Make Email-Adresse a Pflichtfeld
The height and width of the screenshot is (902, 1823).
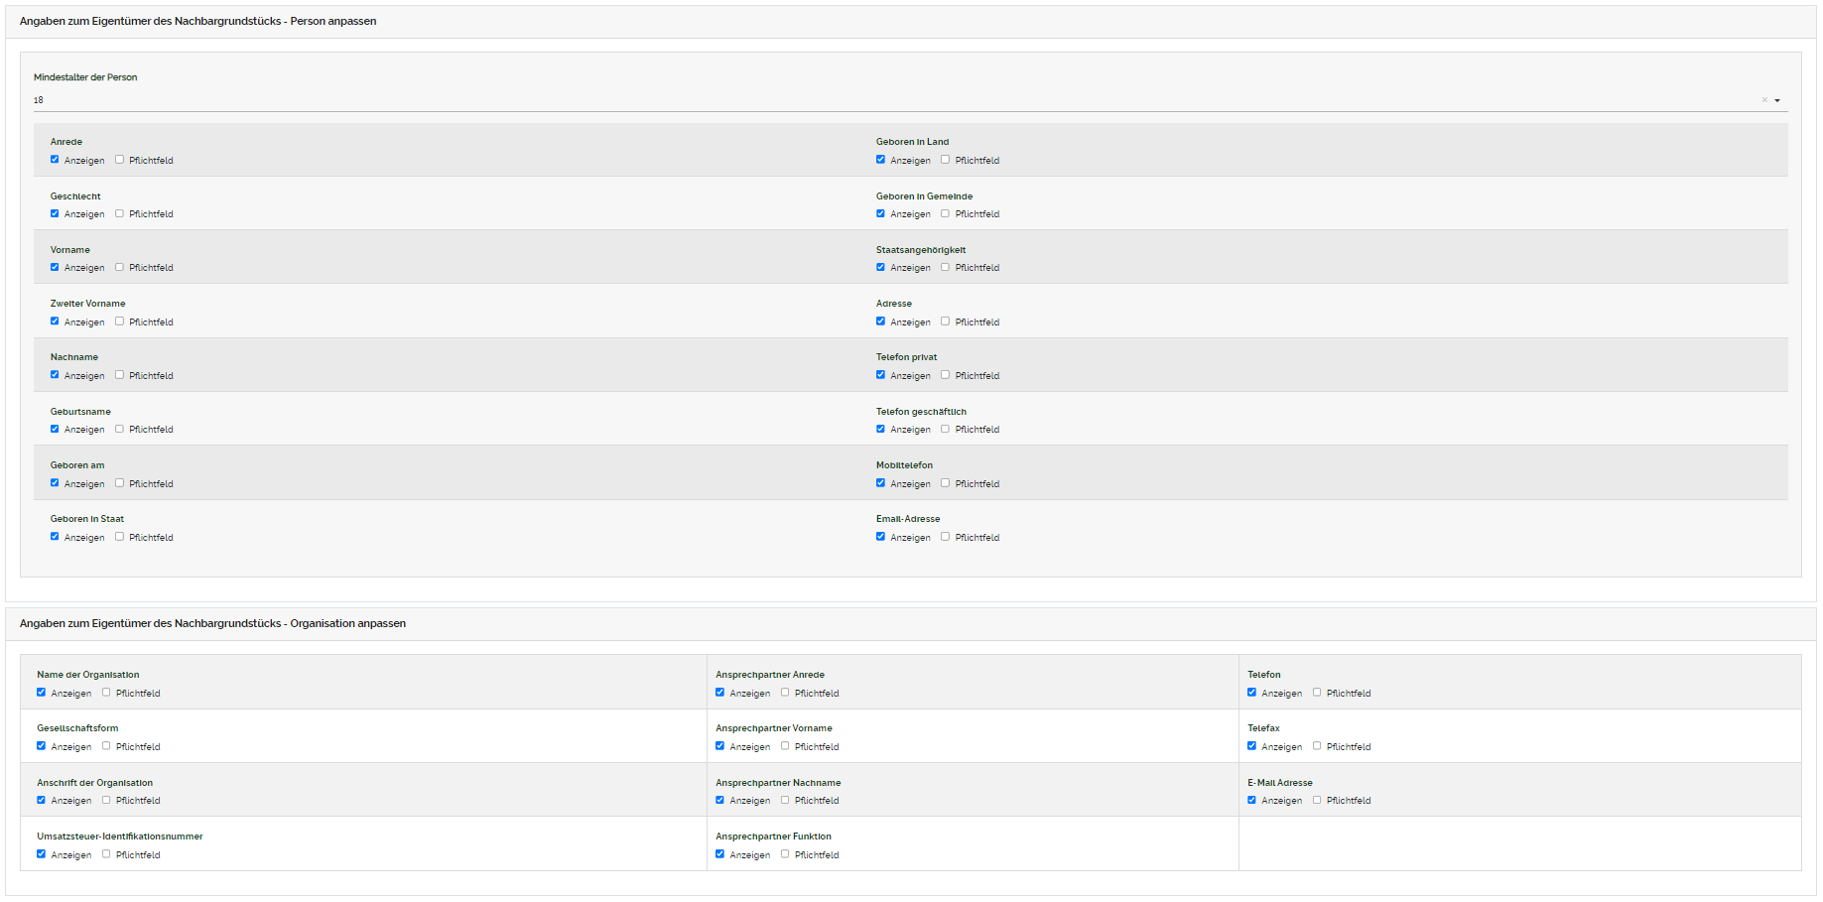945,537
